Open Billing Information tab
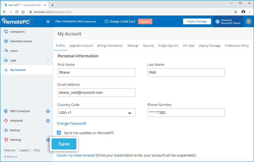Viewport: 254px width, 162px height. pyautogui.click(x=110, y=46)
